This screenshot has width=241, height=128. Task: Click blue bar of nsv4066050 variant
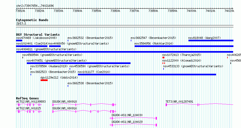tap(55, 46)
